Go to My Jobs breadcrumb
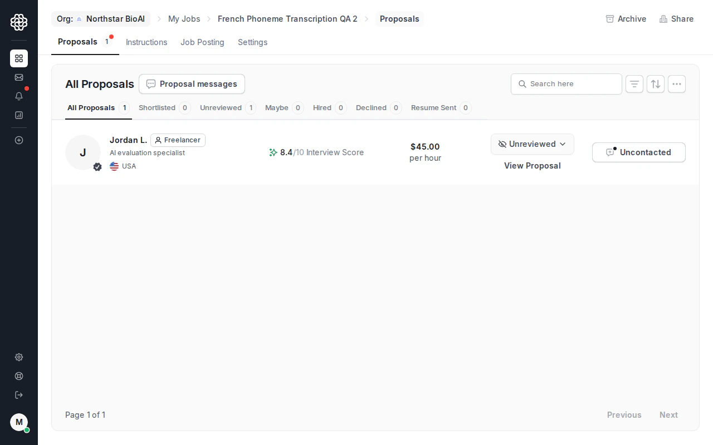This screenshot has height=445, width=713. coord(184,19)
